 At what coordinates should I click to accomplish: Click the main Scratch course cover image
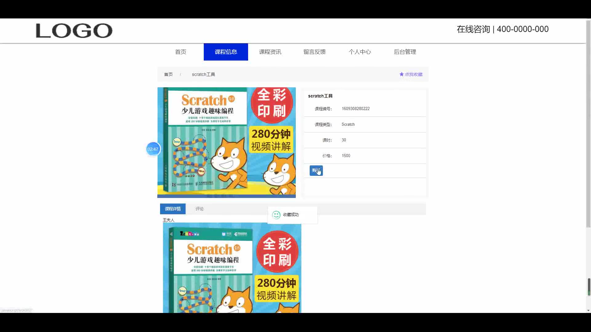click(x=227, y=142)
